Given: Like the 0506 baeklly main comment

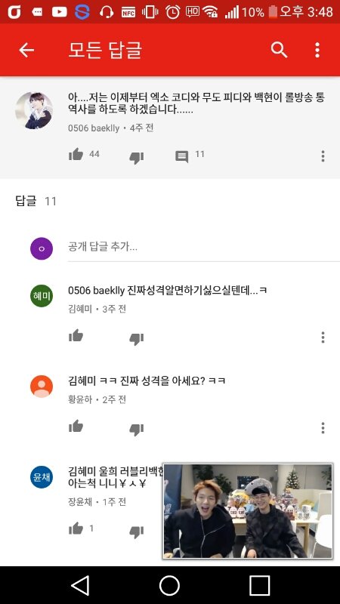Looking at the screenshot, I should click(76, 155).
